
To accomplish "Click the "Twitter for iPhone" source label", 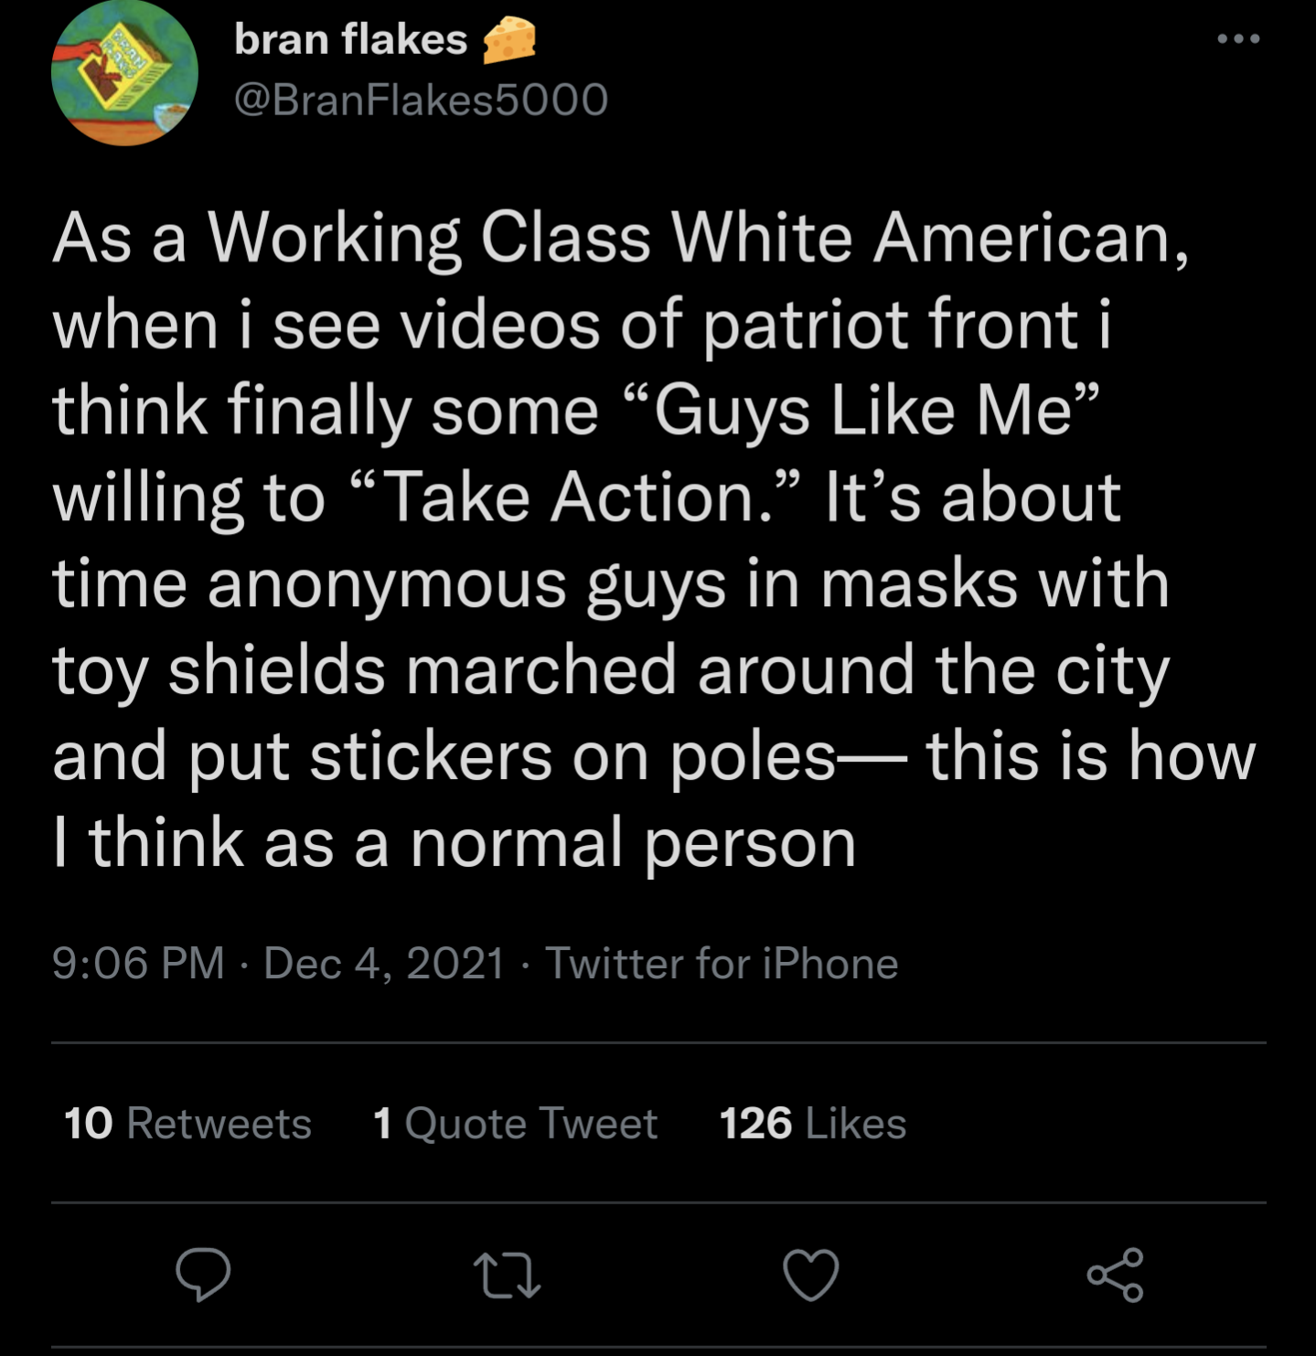I will pos(722,963).
